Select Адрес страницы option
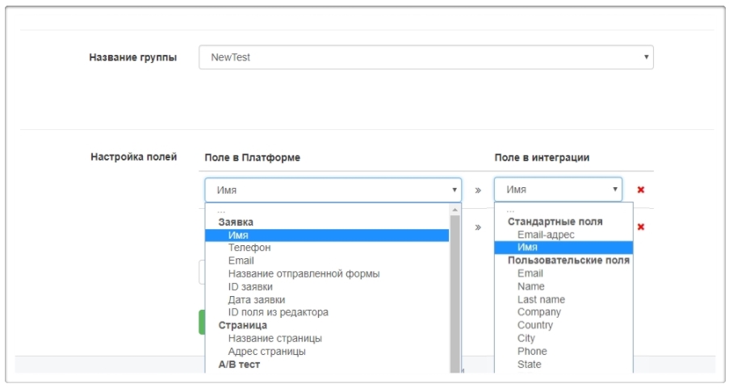The width and height of the screenshot is (729, 388). [x=266, y=351]
